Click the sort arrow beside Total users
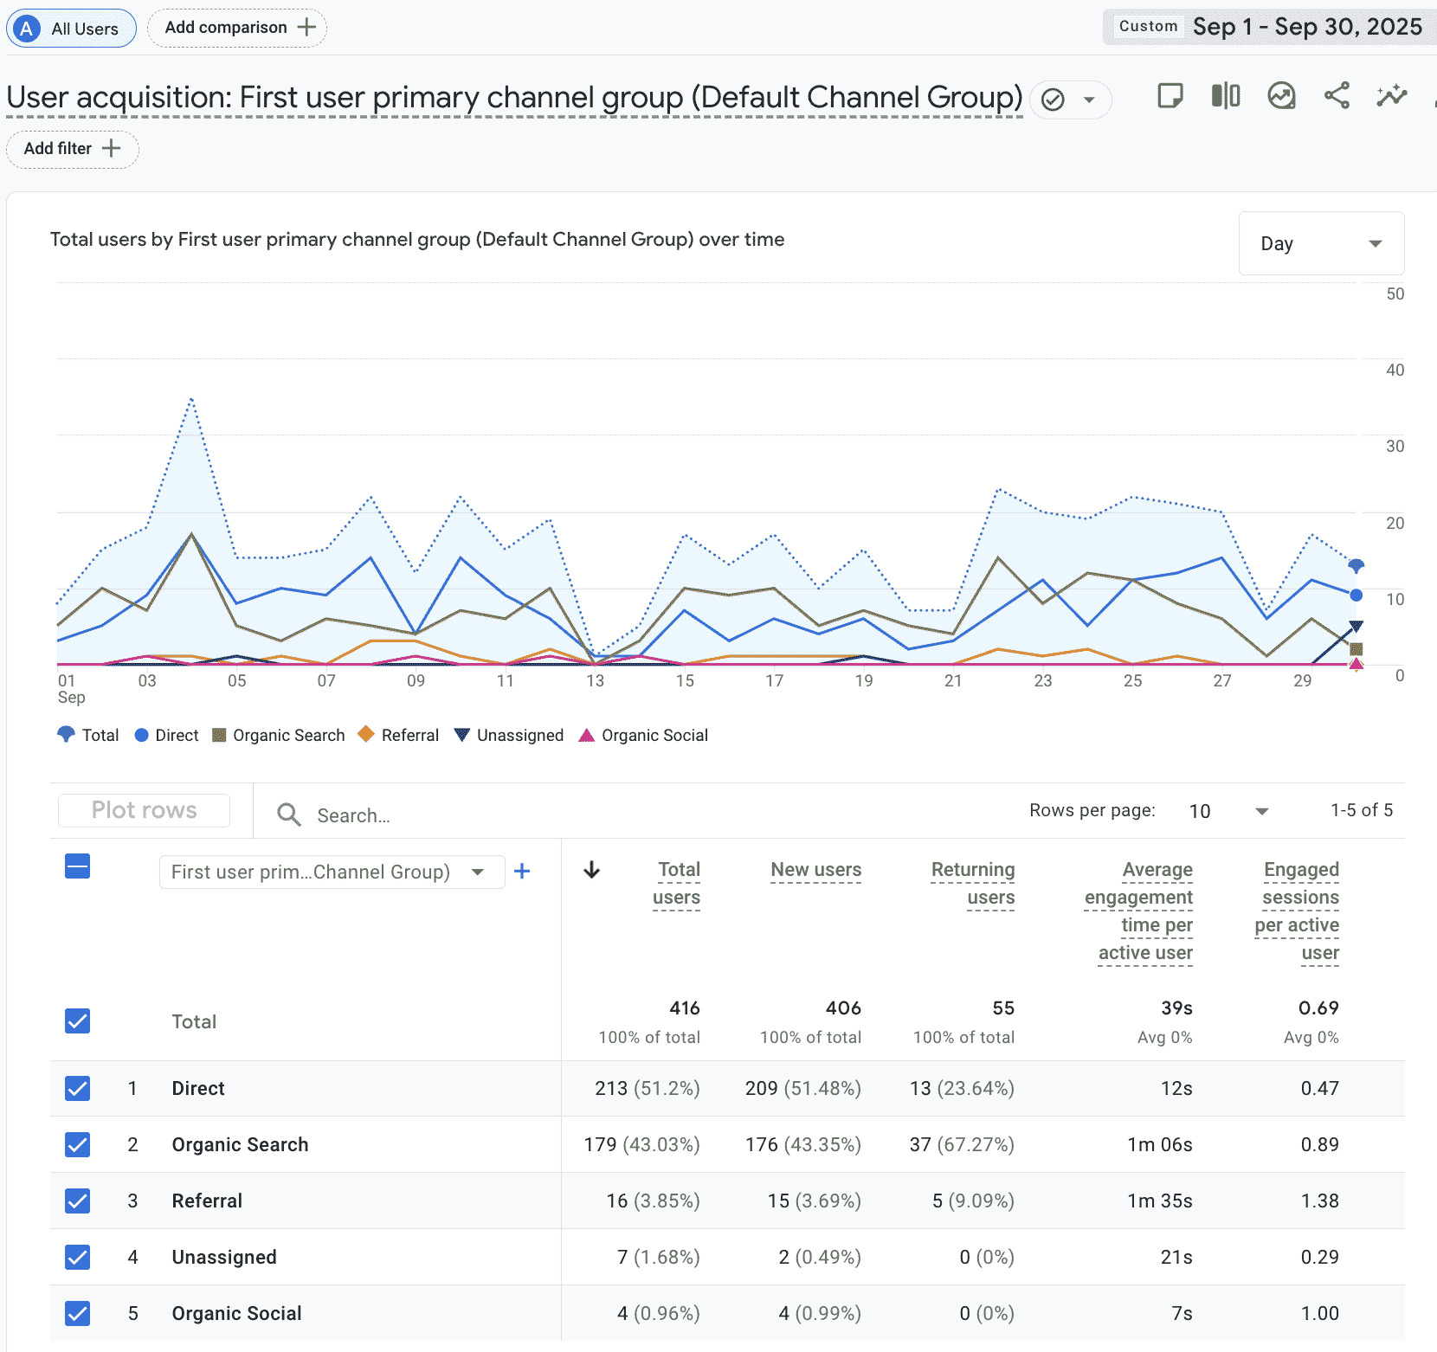This screenshot has width=1437, height=1352. pos(592,870)
